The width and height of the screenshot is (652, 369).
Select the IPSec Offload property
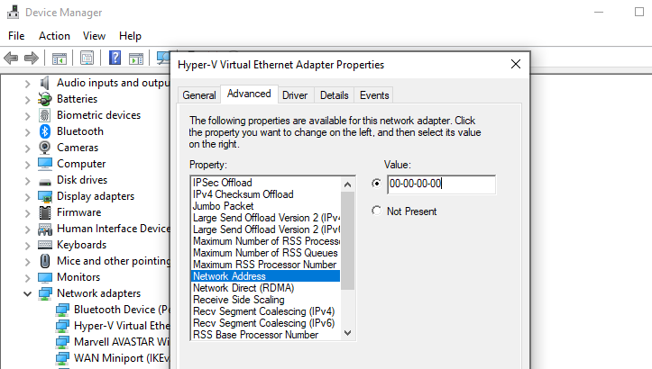pos(265,183)
